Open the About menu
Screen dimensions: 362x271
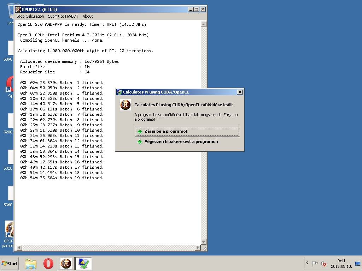pyautogui.click(x=88, y=16)
